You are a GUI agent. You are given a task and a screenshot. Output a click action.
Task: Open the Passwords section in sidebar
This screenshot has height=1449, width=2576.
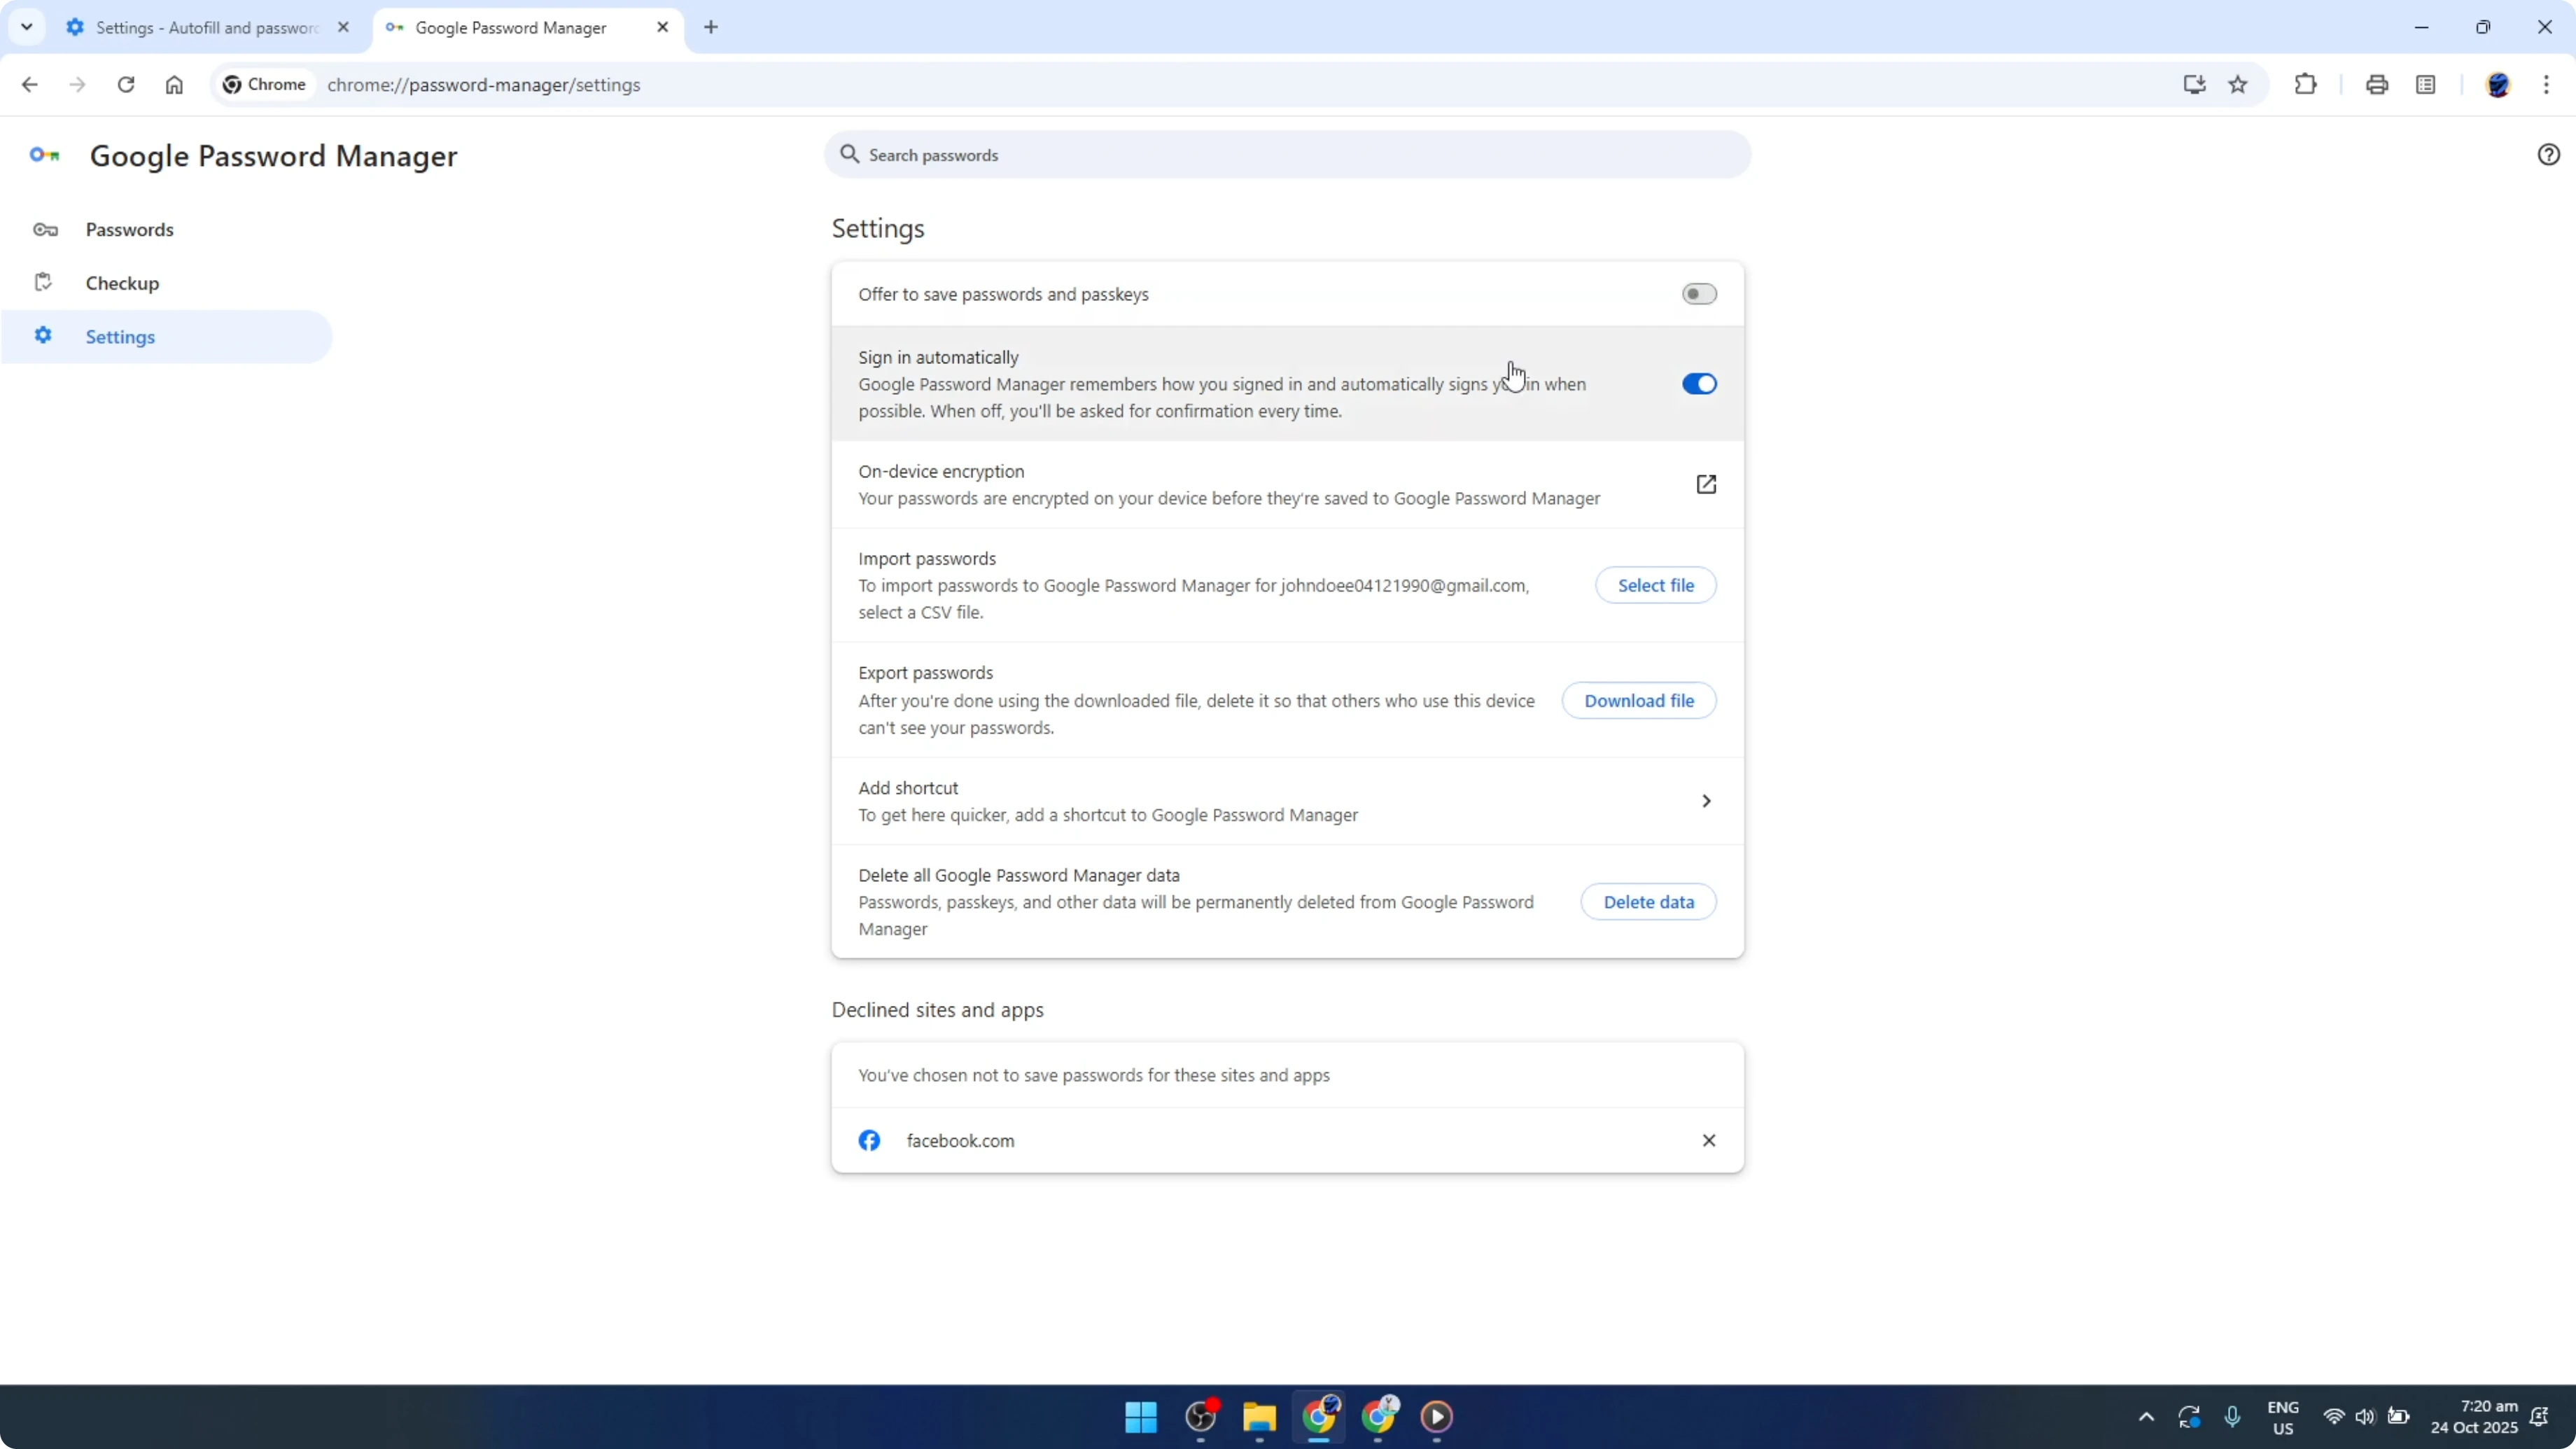click(130, 229)
